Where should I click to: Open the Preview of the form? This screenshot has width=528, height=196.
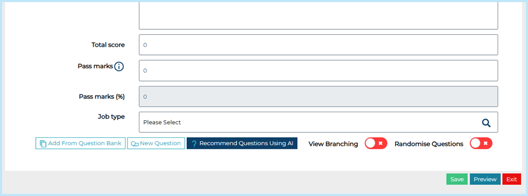(485, 179)
